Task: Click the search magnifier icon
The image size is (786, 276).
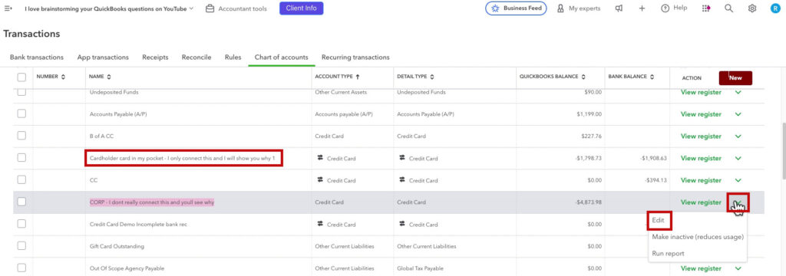Action: point(729,8)
